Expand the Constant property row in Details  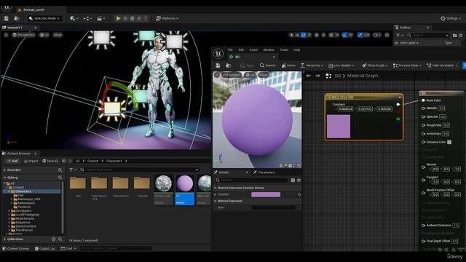[216, 194]
